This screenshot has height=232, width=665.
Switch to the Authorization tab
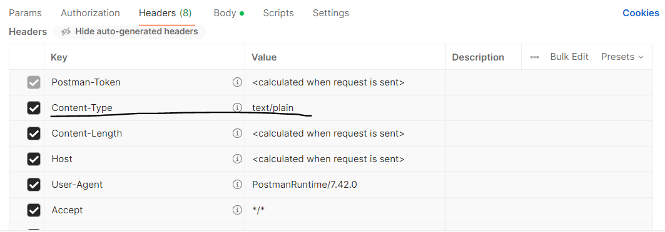point(90,13)
